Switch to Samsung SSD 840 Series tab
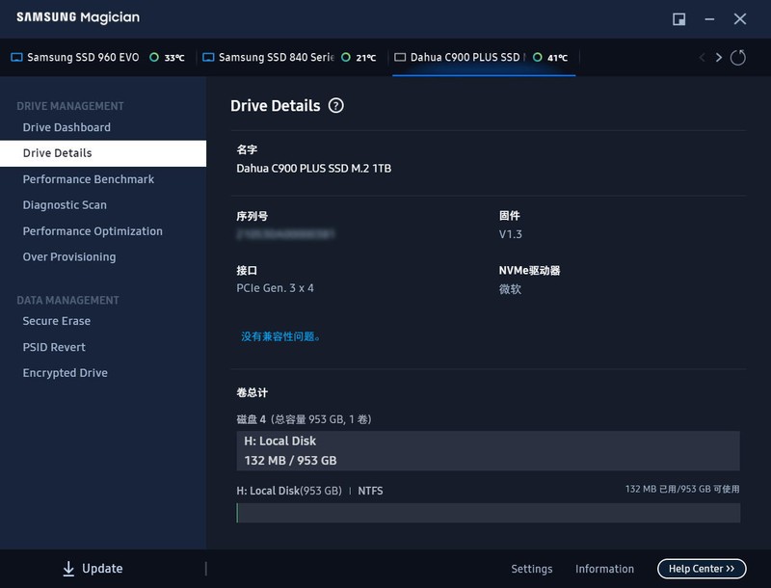 click(x=276, y=58)
